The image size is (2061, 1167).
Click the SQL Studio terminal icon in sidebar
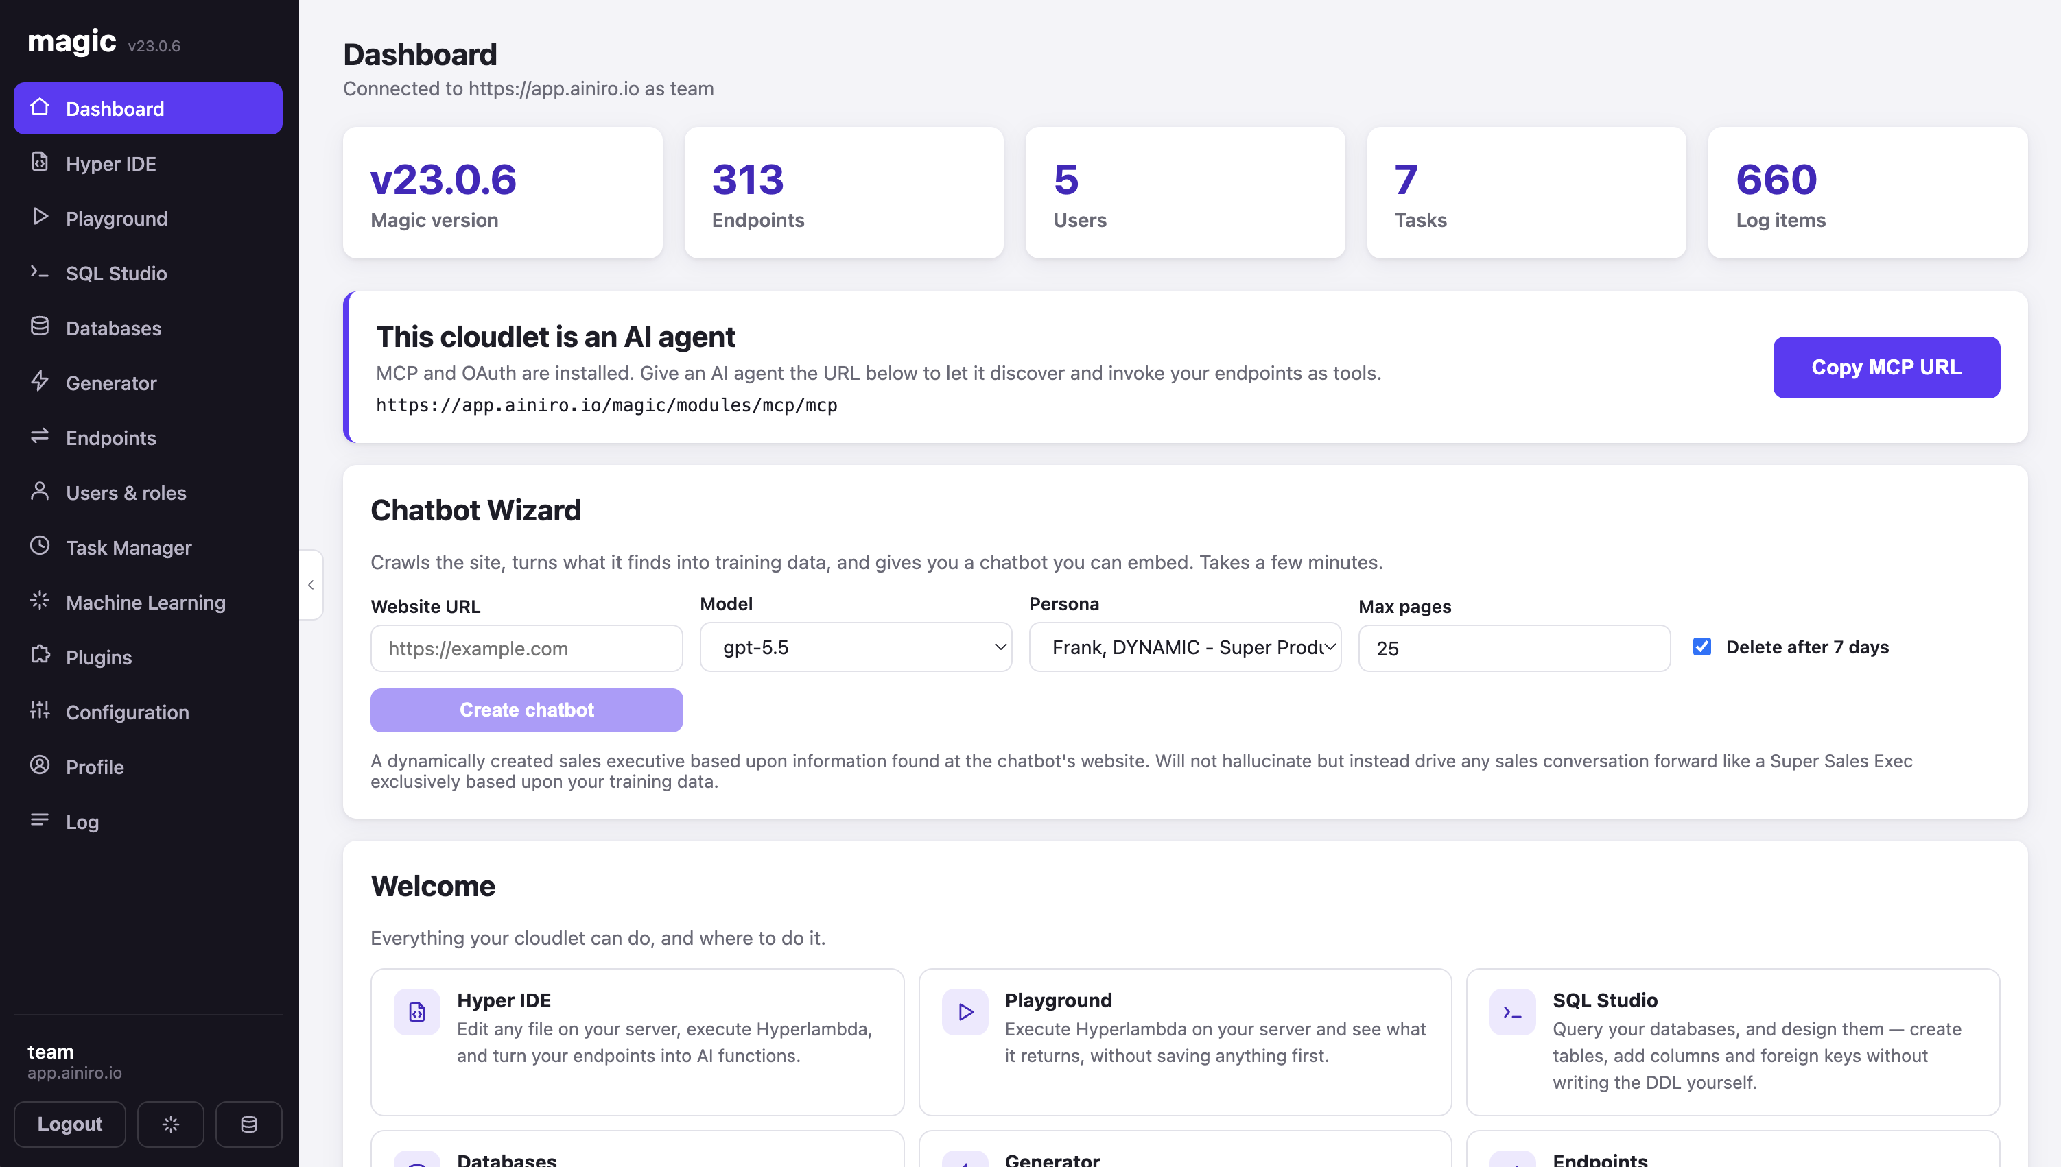tap(40, 272)
